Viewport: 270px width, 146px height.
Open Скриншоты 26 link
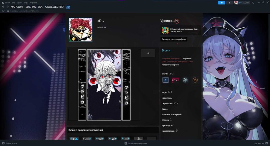170,103
